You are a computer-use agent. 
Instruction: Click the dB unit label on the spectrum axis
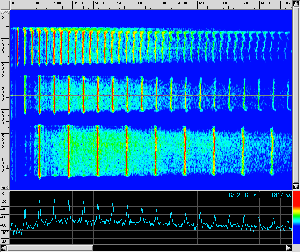[4, 241]
